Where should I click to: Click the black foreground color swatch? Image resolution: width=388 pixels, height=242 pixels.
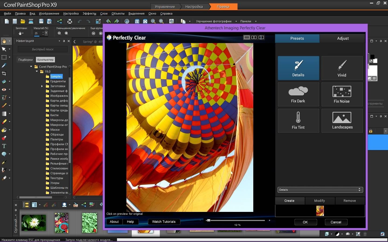point(372,57)
